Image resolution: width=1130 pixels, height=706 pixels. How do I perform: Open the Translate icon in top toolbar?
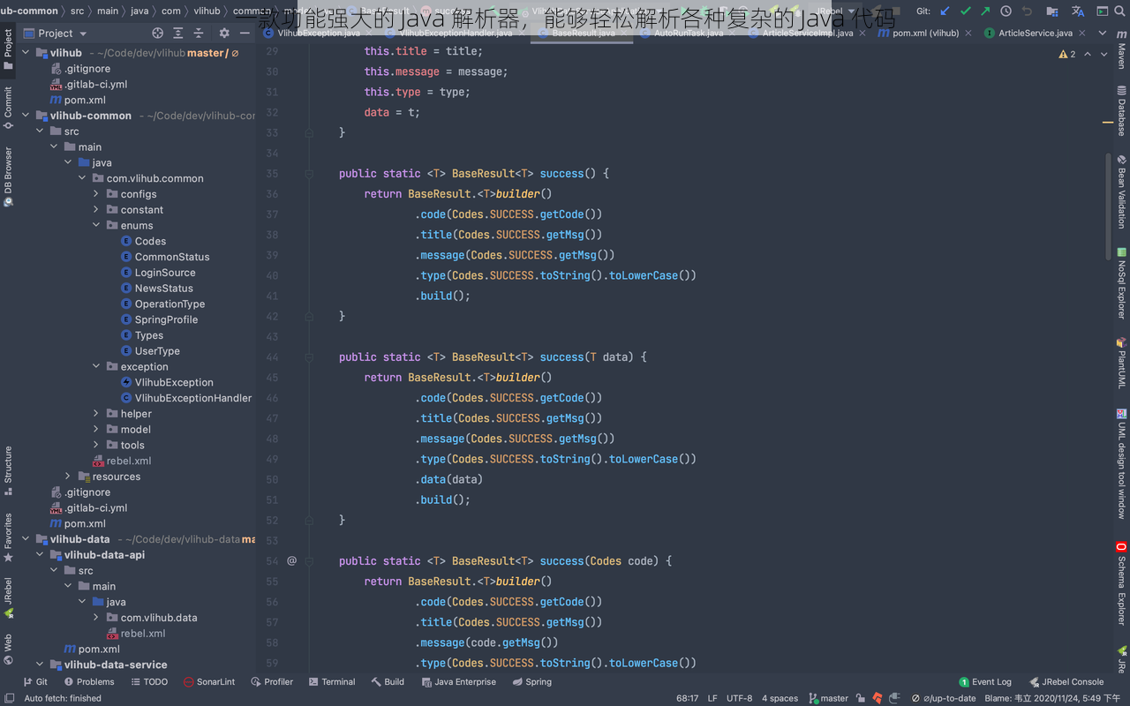[1078, 11]
